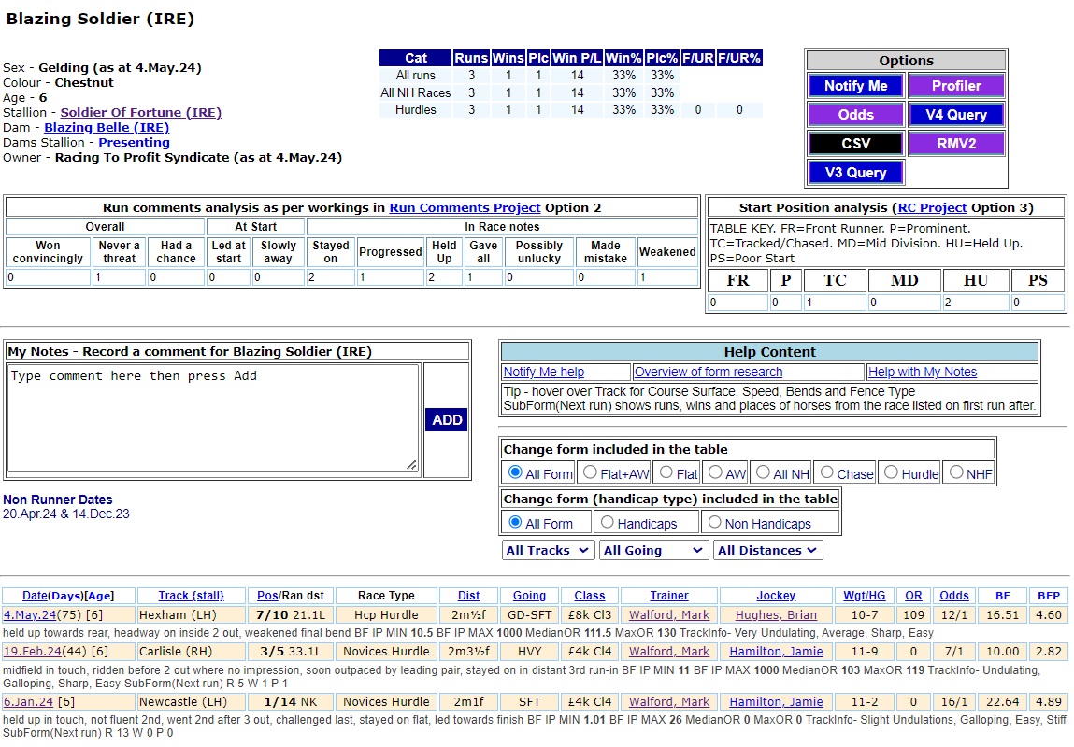Open the All Distances dropdown

click(767, 551)
